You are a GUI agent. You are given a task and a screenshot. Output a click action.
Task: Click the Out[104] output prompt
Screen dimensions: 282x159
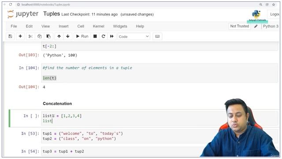tap(29, 87)
